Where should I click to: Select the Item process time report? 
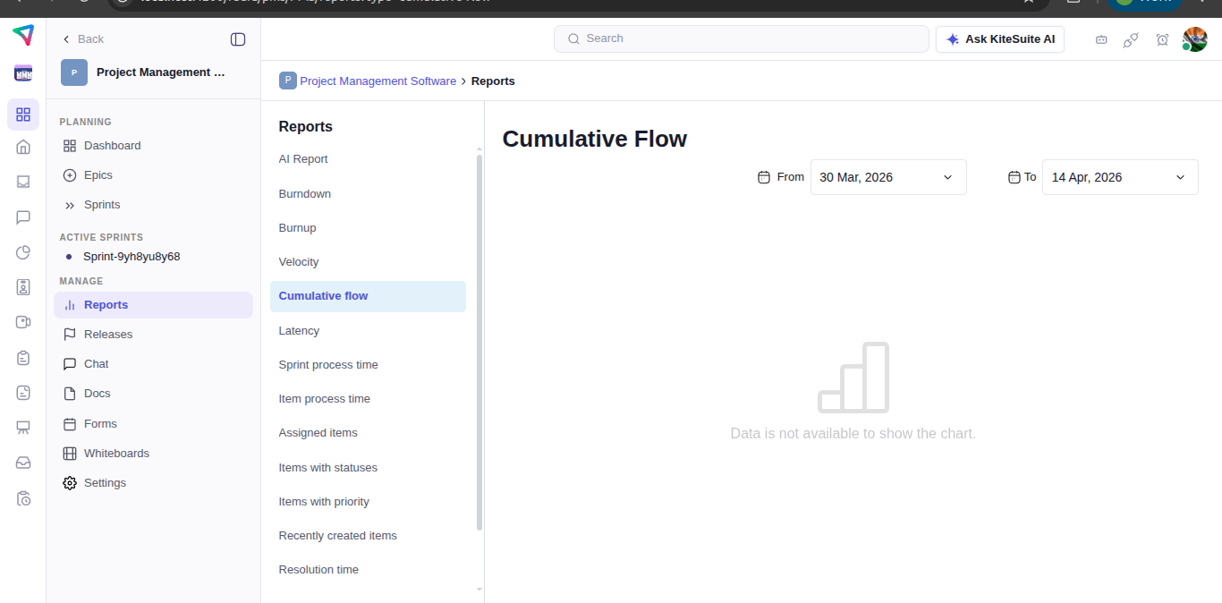coord(368,399)
